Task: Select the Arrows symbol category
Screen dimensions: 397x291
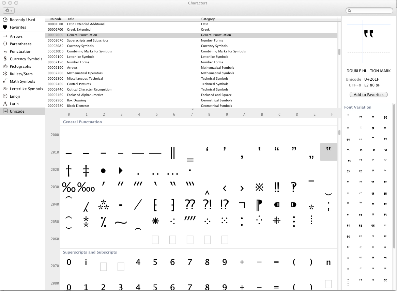Action: click(x=16, y=36)
